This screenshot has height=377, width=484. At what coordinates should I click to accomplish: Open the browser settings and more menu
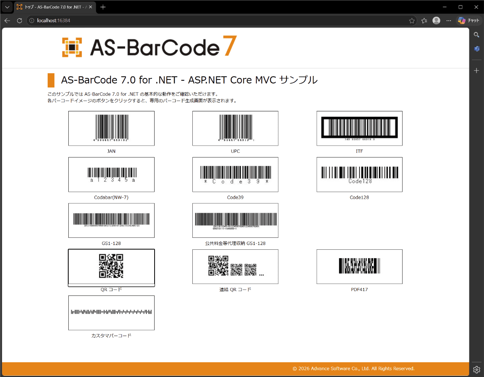(449, 21)
